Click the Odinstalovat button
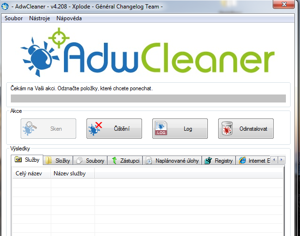300x236 pixels. point(246,128)
